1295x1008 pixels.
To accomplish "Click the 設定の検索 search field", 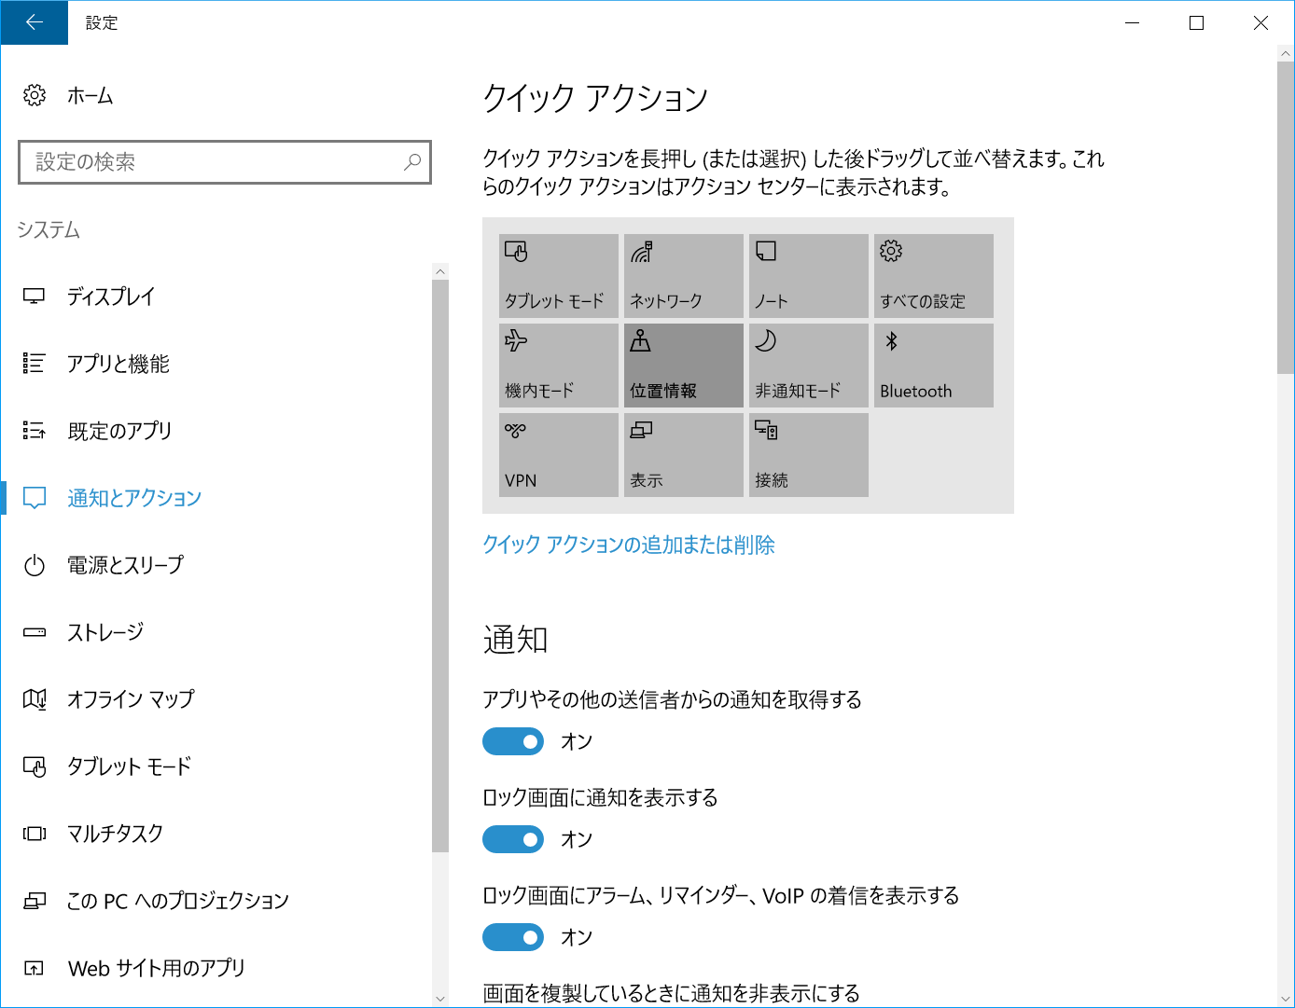I will coord(224,162).
